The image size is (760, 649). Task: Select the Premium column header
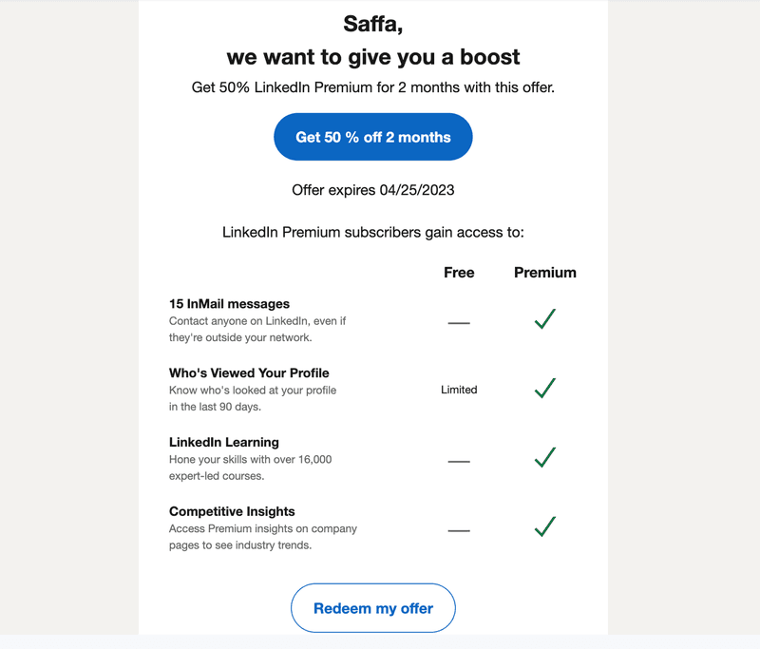coord(544,273)
